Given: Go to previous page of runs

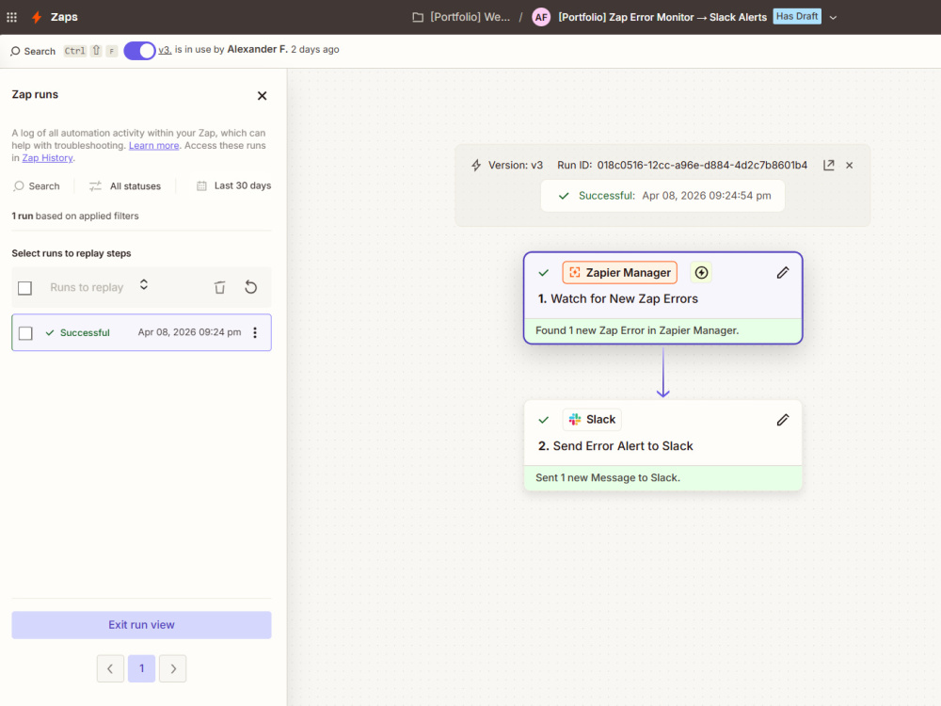Looking at the screenshot, I should (110, 668).
